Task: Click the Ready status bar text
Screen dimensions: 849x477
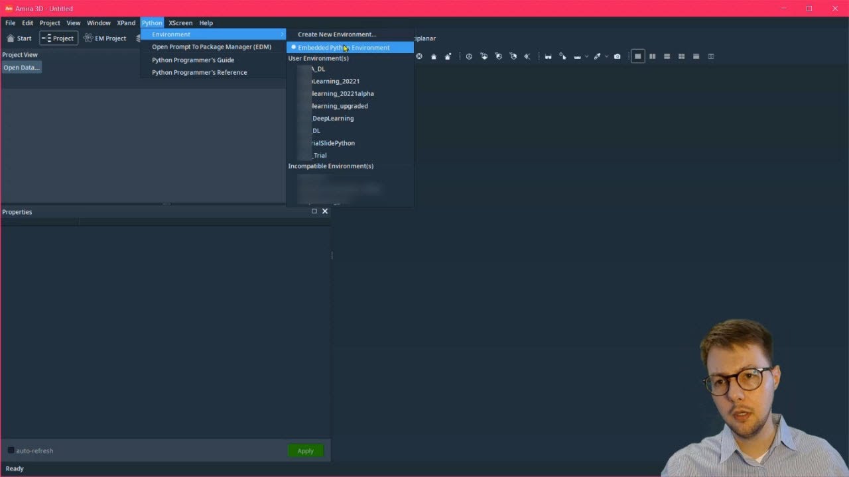Action: point(15,468)
